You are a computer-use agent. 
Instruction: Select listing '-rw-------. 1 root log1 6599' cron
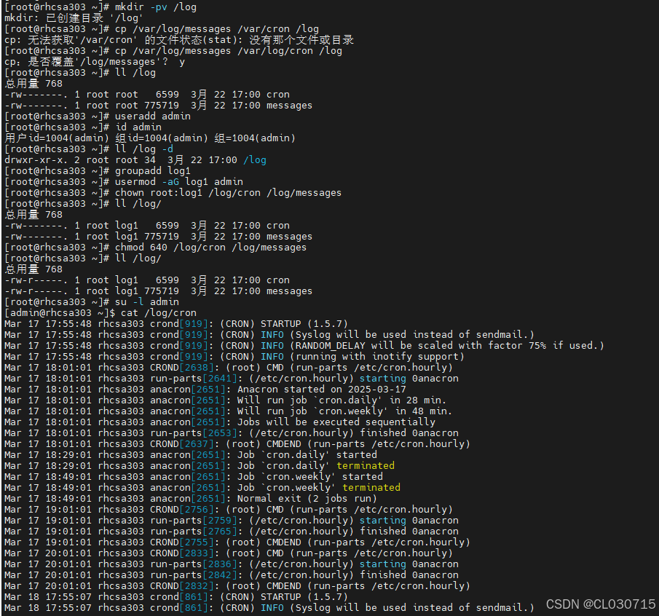[147, 226]
